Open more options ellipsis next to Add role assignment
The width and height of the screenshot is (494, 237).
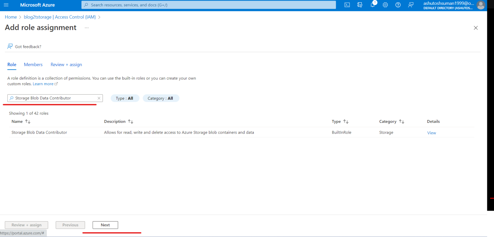point(86,28)
